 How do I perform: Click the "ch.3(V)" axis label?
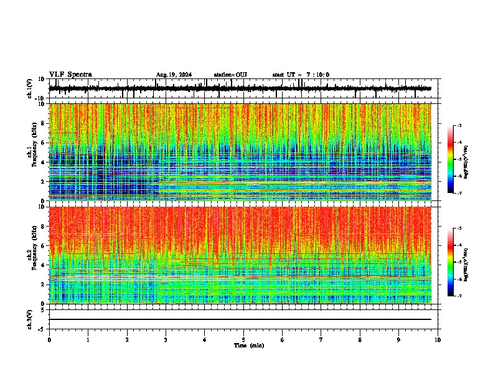[30, 319]
